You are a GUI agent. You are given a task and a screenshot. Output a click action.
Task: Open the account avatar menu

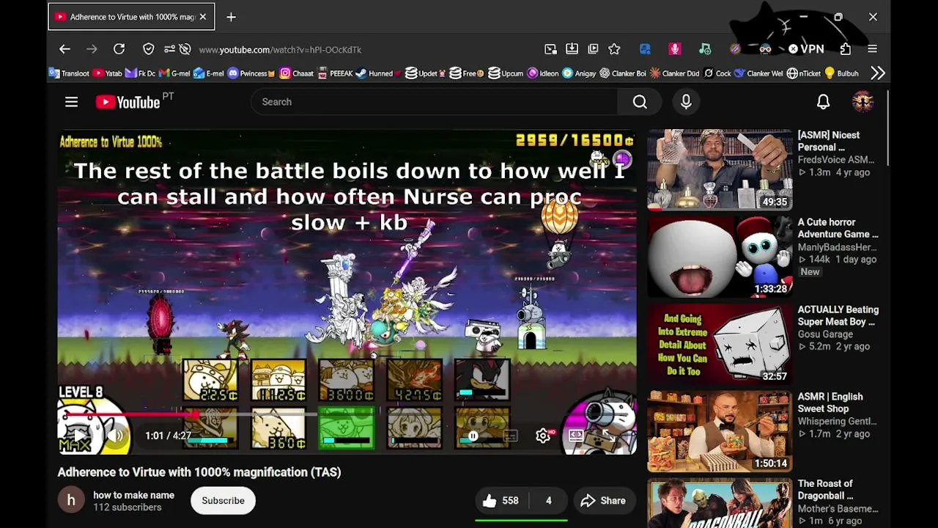(x=863, y=102)
